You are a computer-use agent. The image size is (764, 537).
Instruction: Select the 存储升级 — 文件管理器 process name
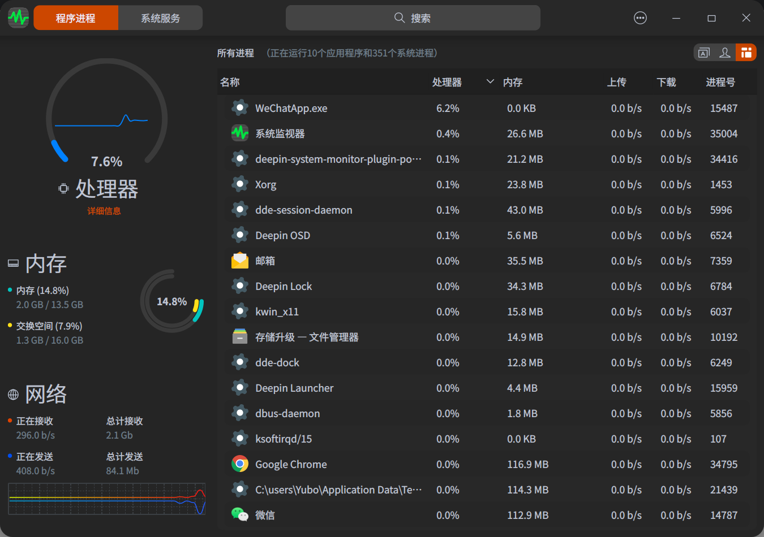[x=307, y=337]
